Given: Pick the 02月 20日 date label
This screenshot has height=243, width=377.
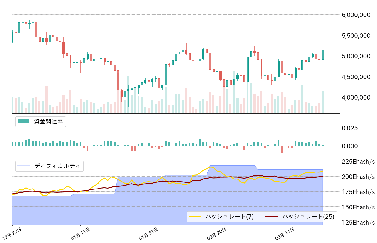Looking at the screenshot, I should click(x=217, y=234).
